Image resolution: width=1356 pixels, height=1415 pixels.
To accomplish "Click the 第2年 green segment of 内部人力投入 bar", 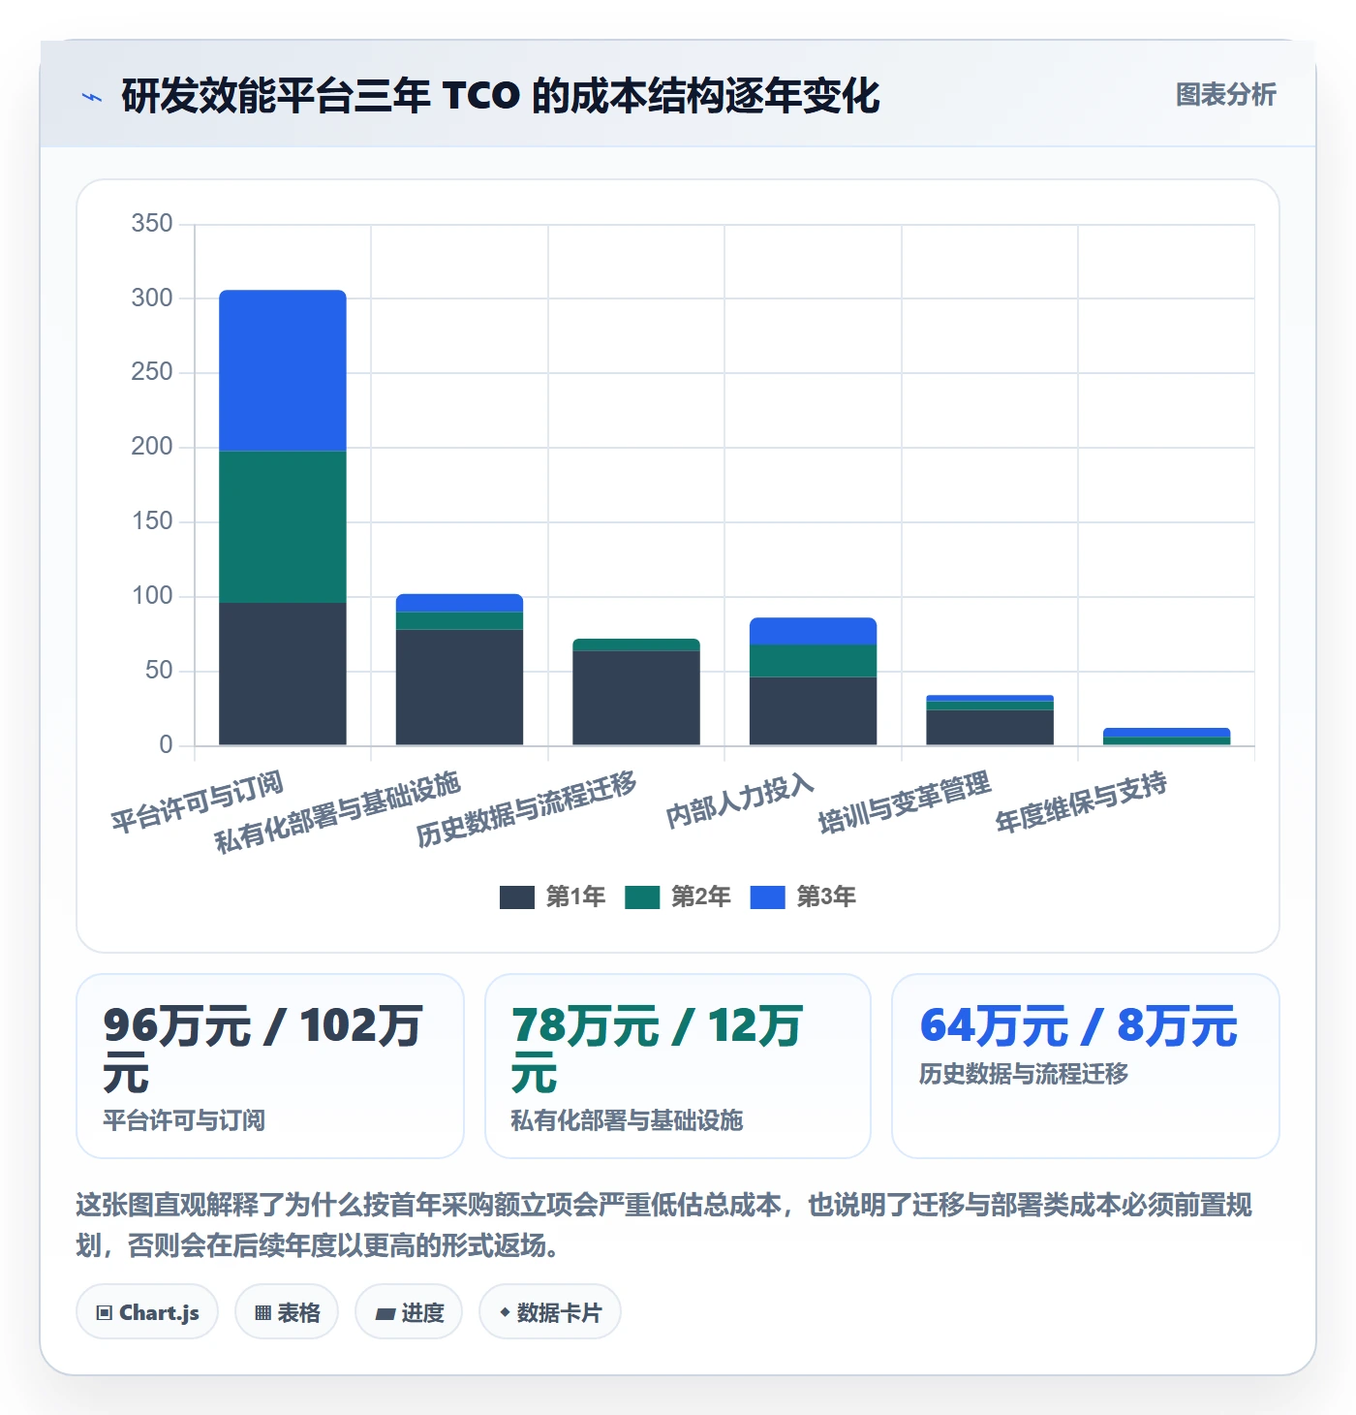I will pos(813,661).
